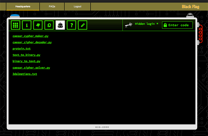Open caesar_cipher_decoder.py file
Image resolution: width=208 pixels, height=136 pixels.
[32, 42]
